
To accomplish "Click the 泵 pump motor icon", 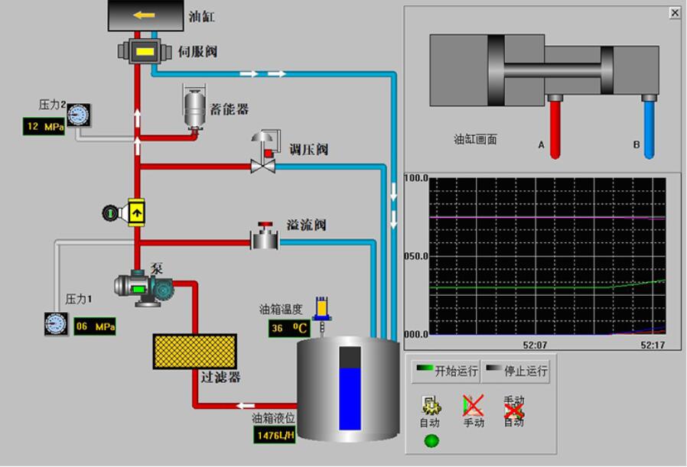I will pos(144,288).
